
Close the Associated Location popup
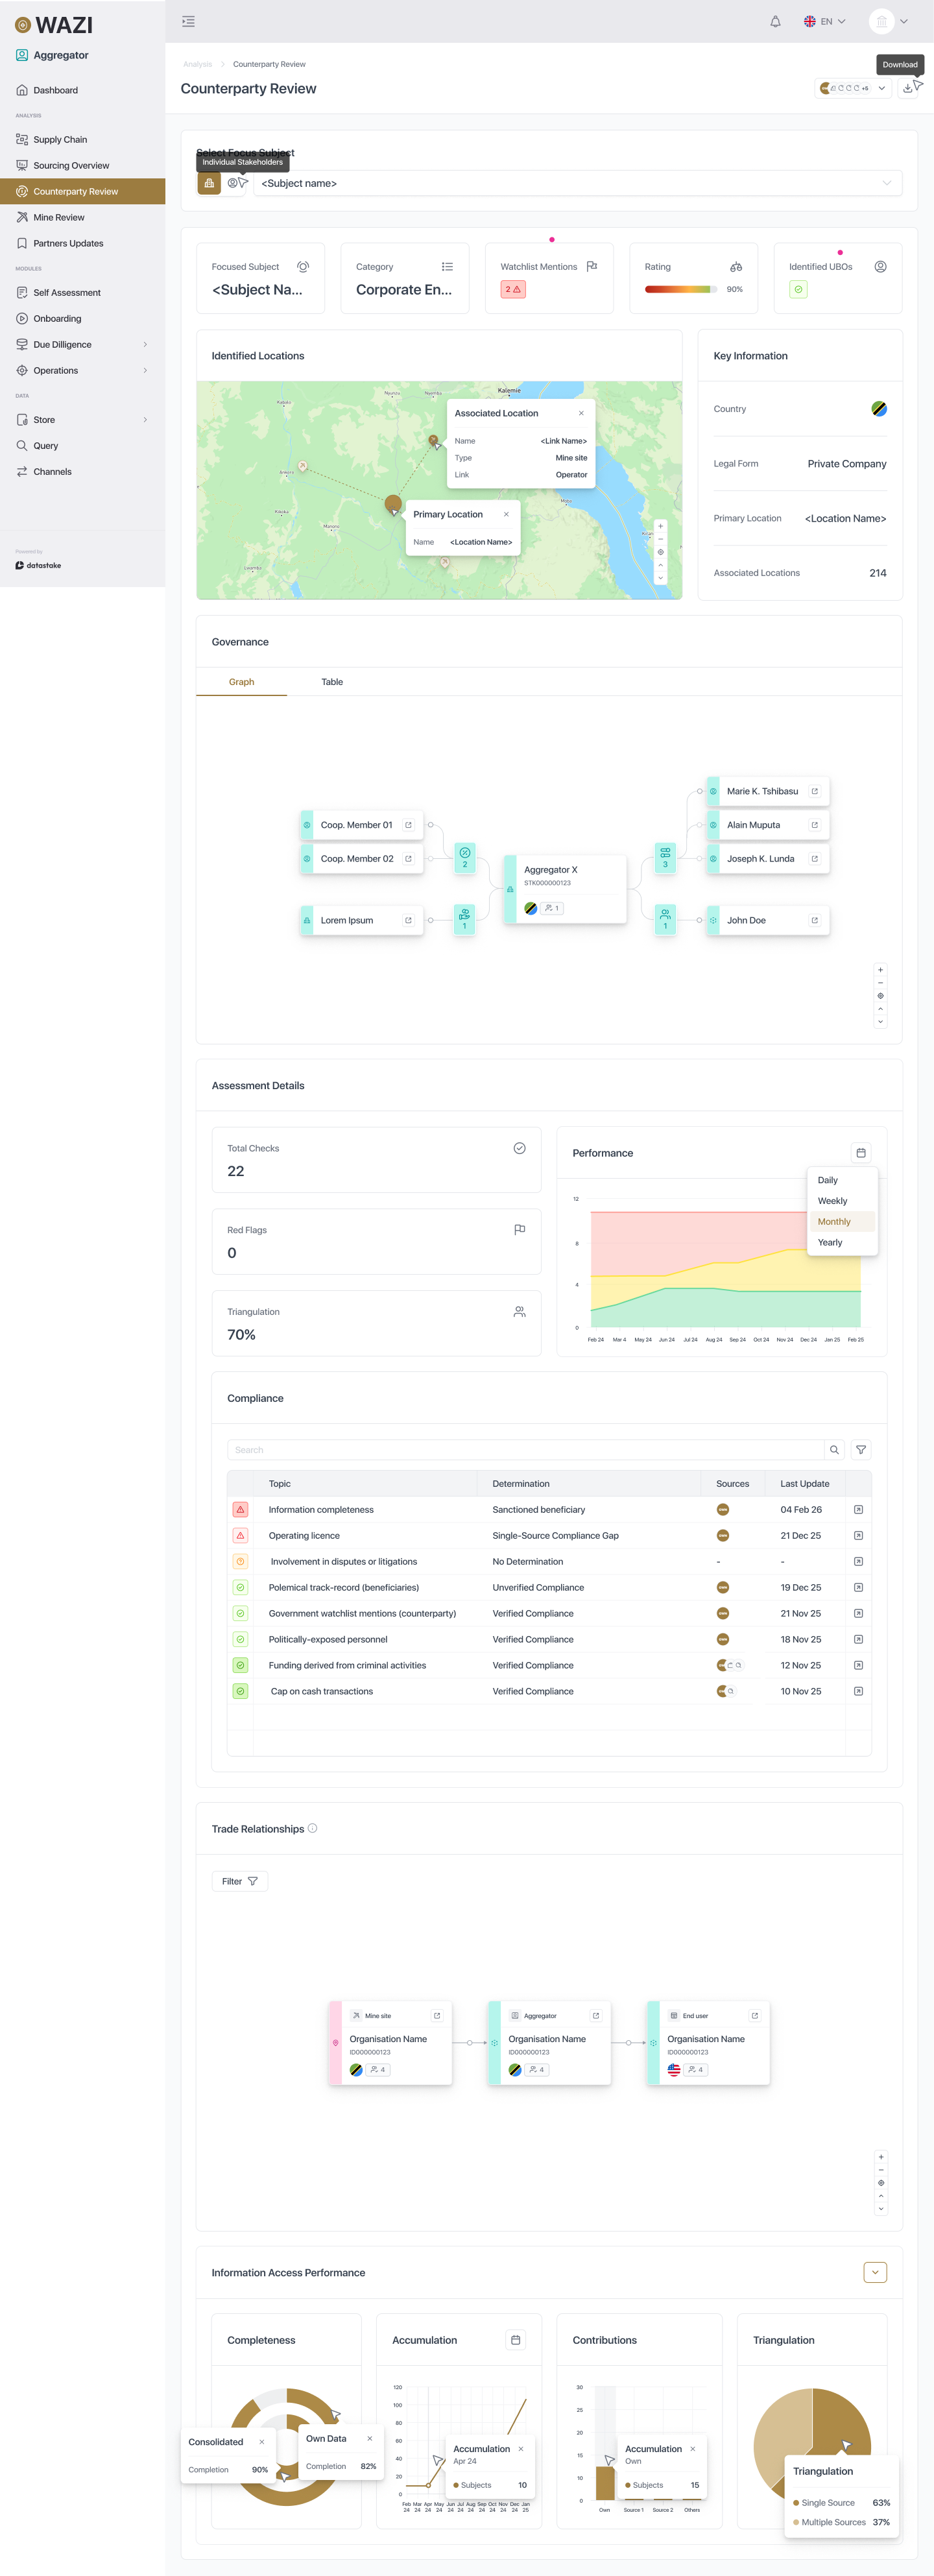point(581,413)
